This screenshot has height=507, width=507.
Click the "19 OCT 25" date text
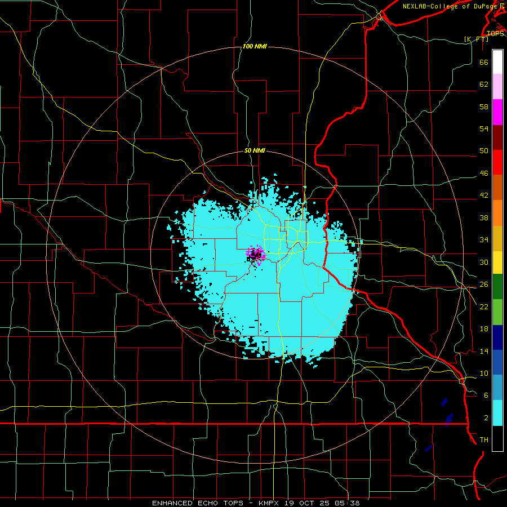coord(308,503)
